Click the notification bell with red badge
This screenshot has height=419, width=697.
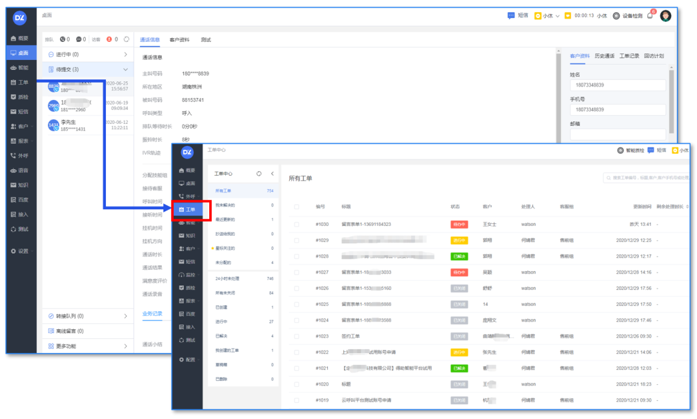click(x=650, y=15)
